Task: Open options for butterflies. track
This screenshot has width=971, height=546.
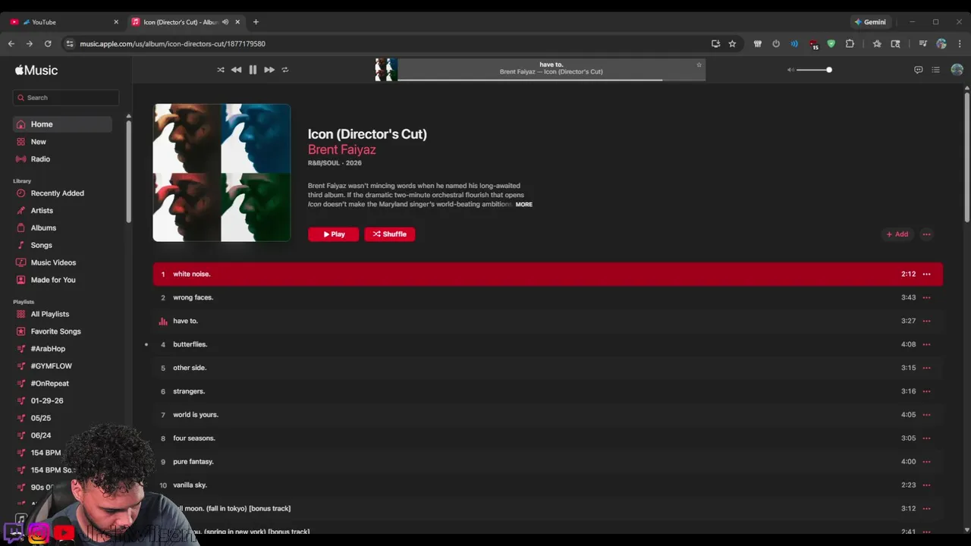Action: tap(926, 345)
